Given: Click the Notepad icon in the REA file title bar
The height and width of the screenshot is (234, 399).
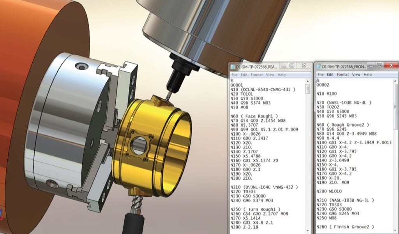Looking at the screenshot, I should [x=232, y=67].
